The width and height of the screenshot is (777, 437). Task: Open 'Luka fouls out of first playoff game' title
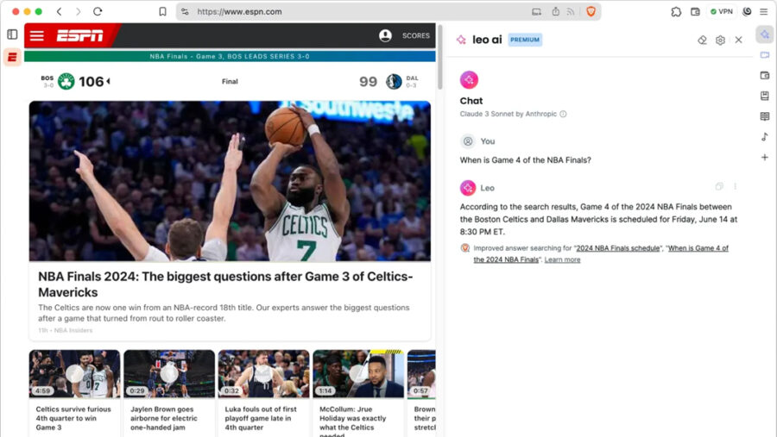[x=261, y=418]
